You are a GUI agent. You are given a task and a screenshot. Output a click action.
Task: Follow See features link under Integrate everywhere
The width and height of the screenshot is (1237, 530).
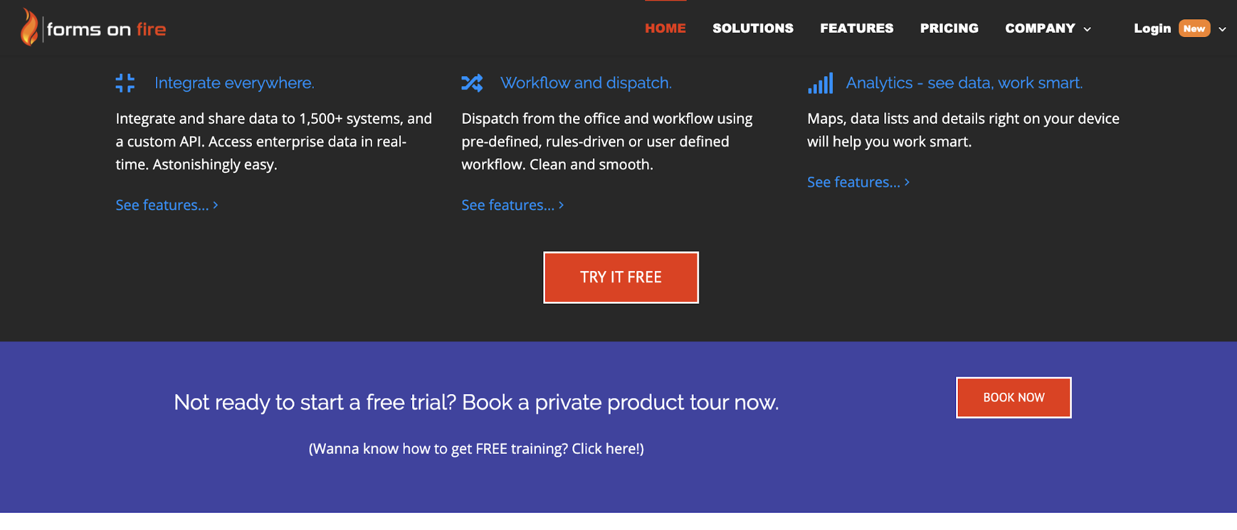[166, 205]
